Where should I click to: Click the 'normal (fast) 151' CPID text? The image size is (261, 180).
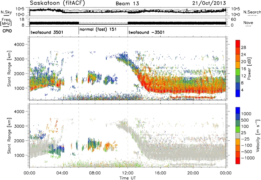(x=98, y=30)
